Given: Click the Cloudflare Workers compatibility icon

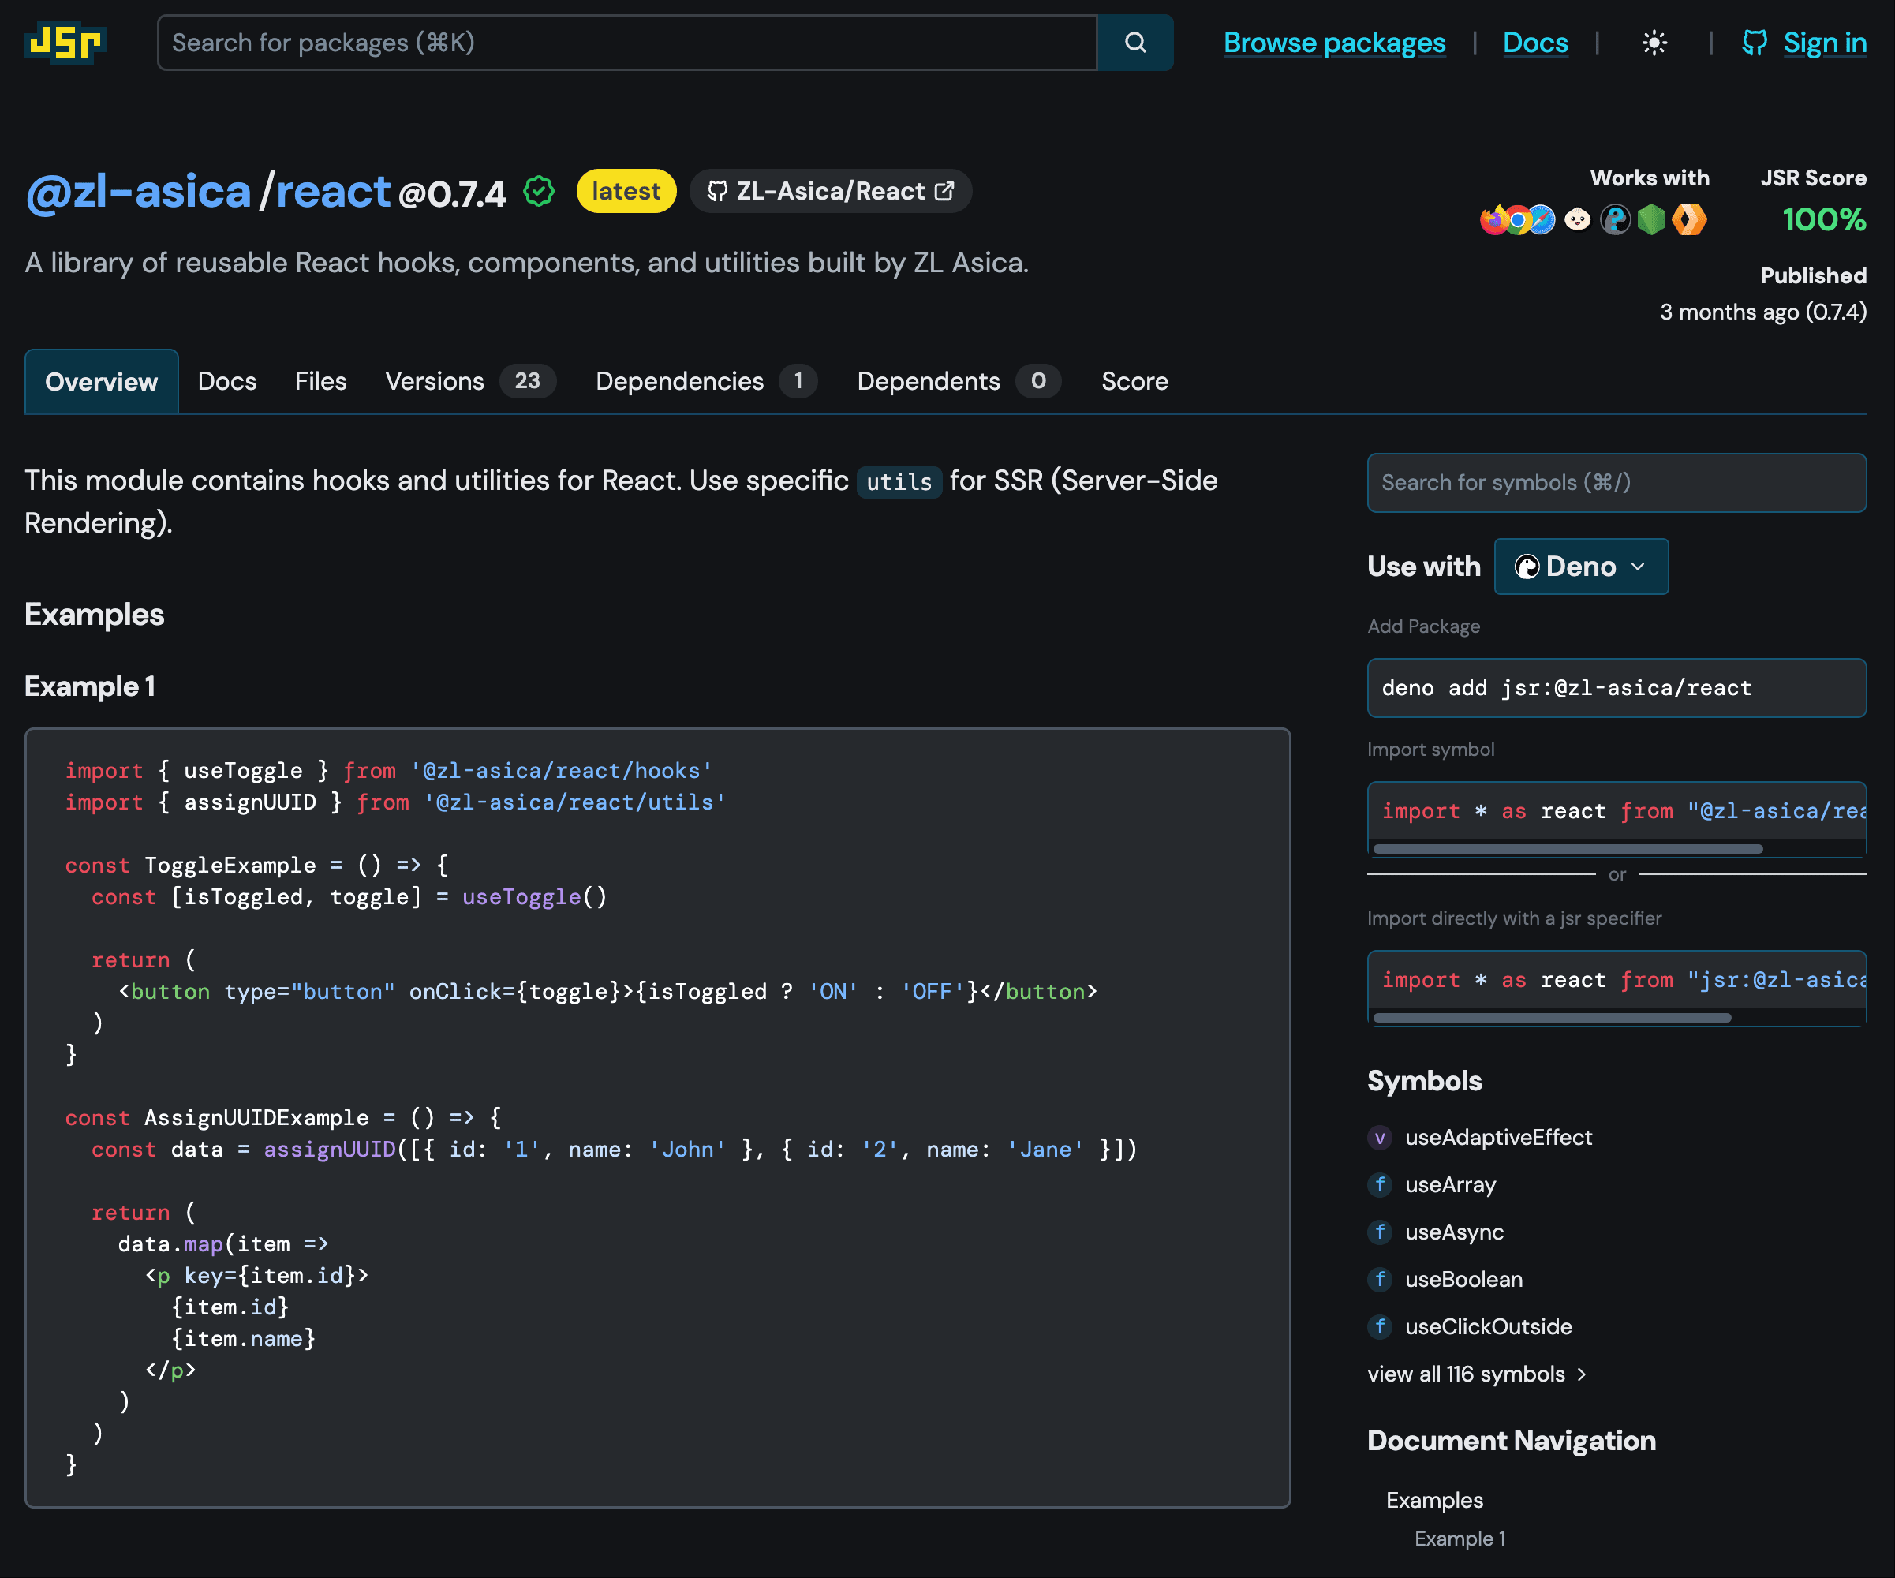Looking at the screenshot, I should point(1689,219).
